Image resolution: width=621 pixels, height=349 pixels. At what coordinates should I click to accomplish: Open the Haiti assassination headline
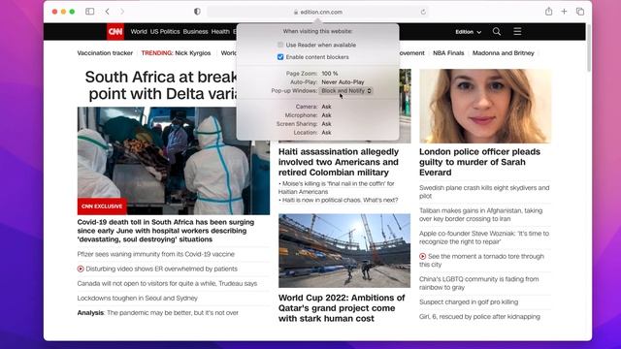(339, 162)
